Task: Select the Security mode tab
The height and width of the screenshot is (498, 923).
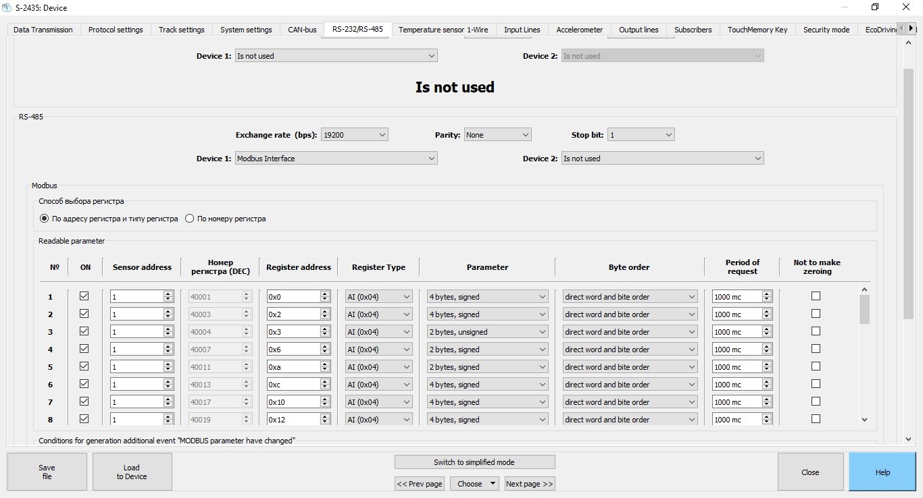Action: [x=826, y=30]
